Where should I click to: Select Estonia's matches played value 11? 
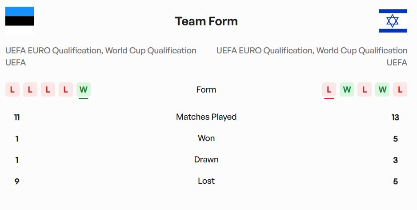17,117
